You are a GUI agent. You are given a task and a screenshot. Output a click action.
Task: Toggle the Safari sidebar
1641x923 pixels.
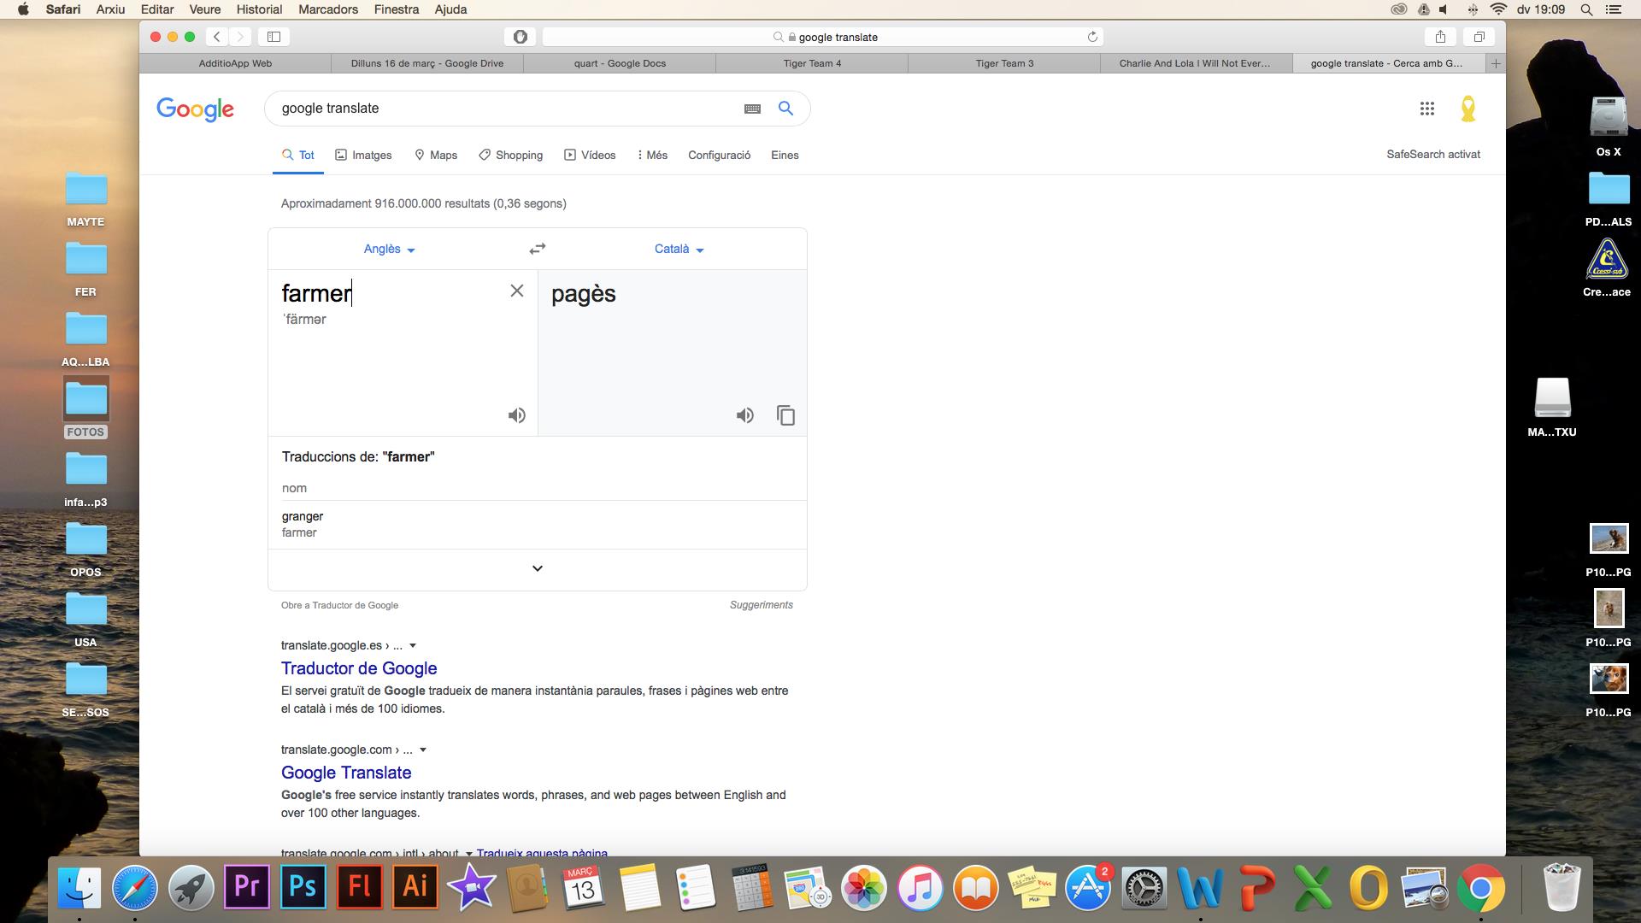click(x=273, y=37)
